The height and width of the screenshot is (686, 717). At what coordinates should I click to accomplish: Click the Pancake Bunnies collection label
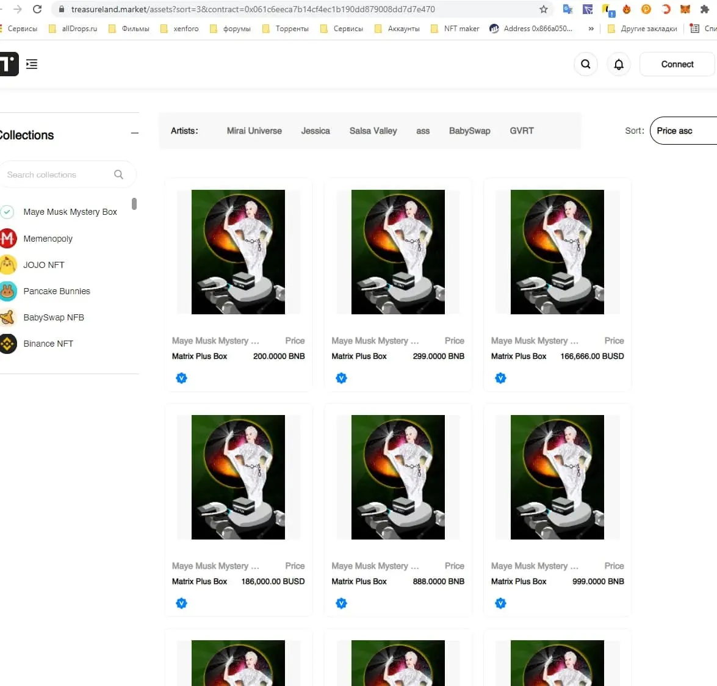(x=57, y=291)
